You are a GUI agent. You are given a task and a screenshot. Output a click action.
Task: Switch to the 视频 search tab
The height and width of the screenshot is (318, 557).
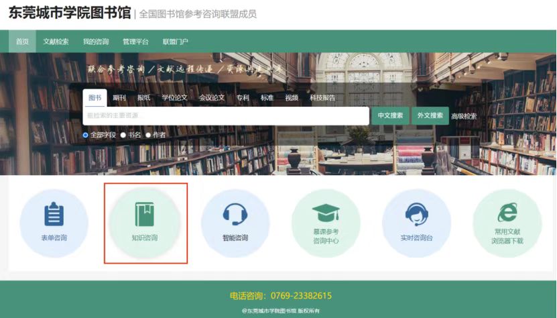[292, 98]
